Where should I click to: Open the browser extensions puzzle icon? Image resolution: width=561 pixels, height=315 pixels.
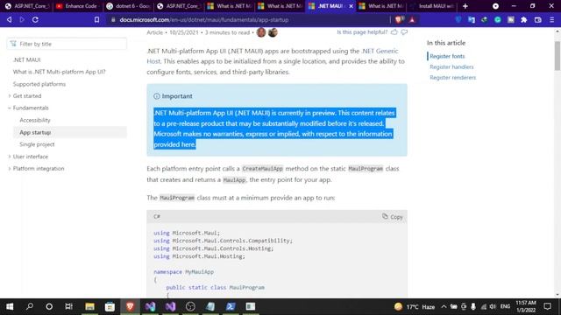coord(524,20)
